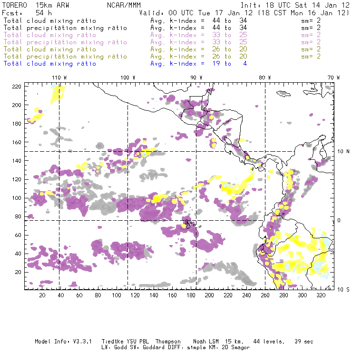The height and width of the screenshot is (352, 352).
Task: Select the left axis "160" grid label
Action: click(x=17, y=142)
